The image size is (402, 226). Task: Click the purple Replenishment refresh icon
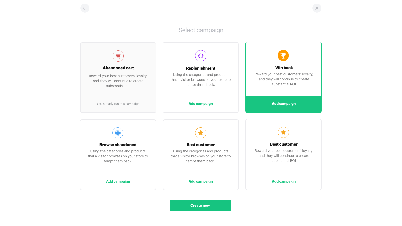point(201,56)
